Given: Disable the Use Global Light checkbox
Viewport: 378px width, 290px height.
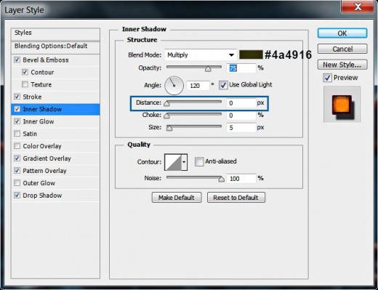Looking at the screenshot, I should [223, 85].
